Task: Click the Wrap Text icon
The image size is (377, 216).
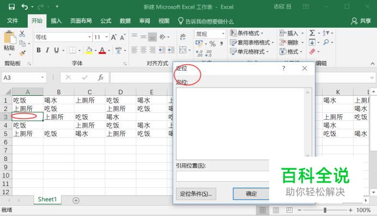Action: point(183,36)
